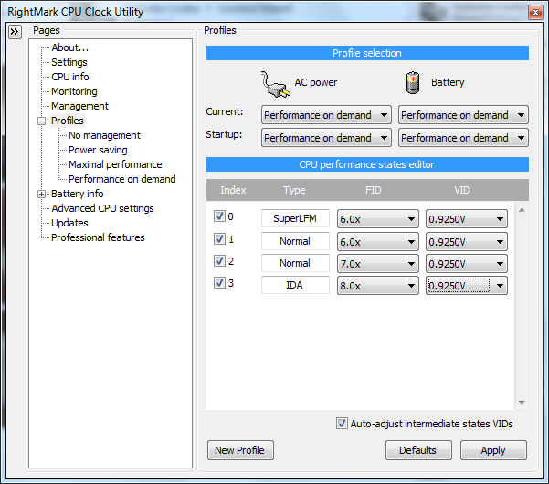This screenshot has width=549, height=484.
Task: Click the Battery icon
Action: [413, 82]
